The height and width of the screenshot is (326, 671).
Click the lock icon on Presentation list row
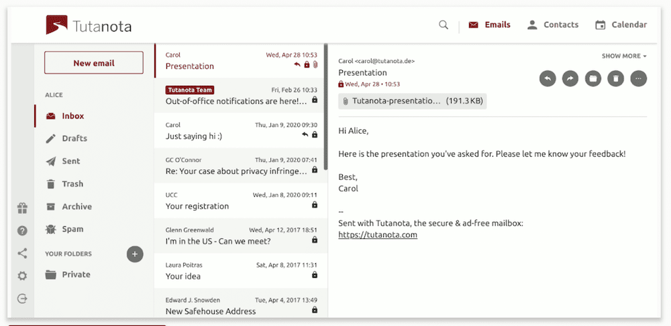click(x=307, y=65)
